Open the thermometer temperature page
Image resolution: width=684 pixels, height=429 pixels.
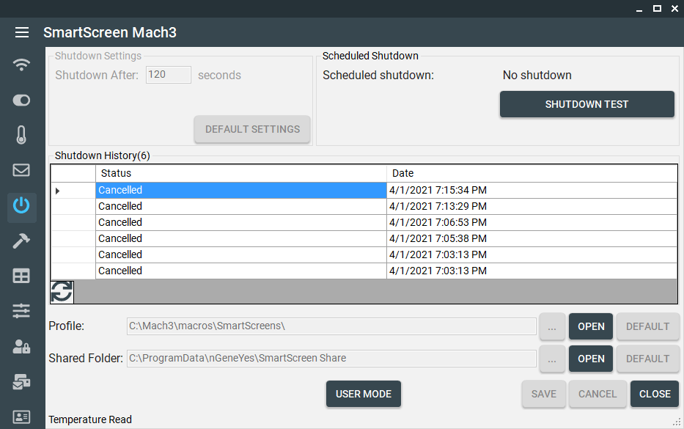[22, 135]
